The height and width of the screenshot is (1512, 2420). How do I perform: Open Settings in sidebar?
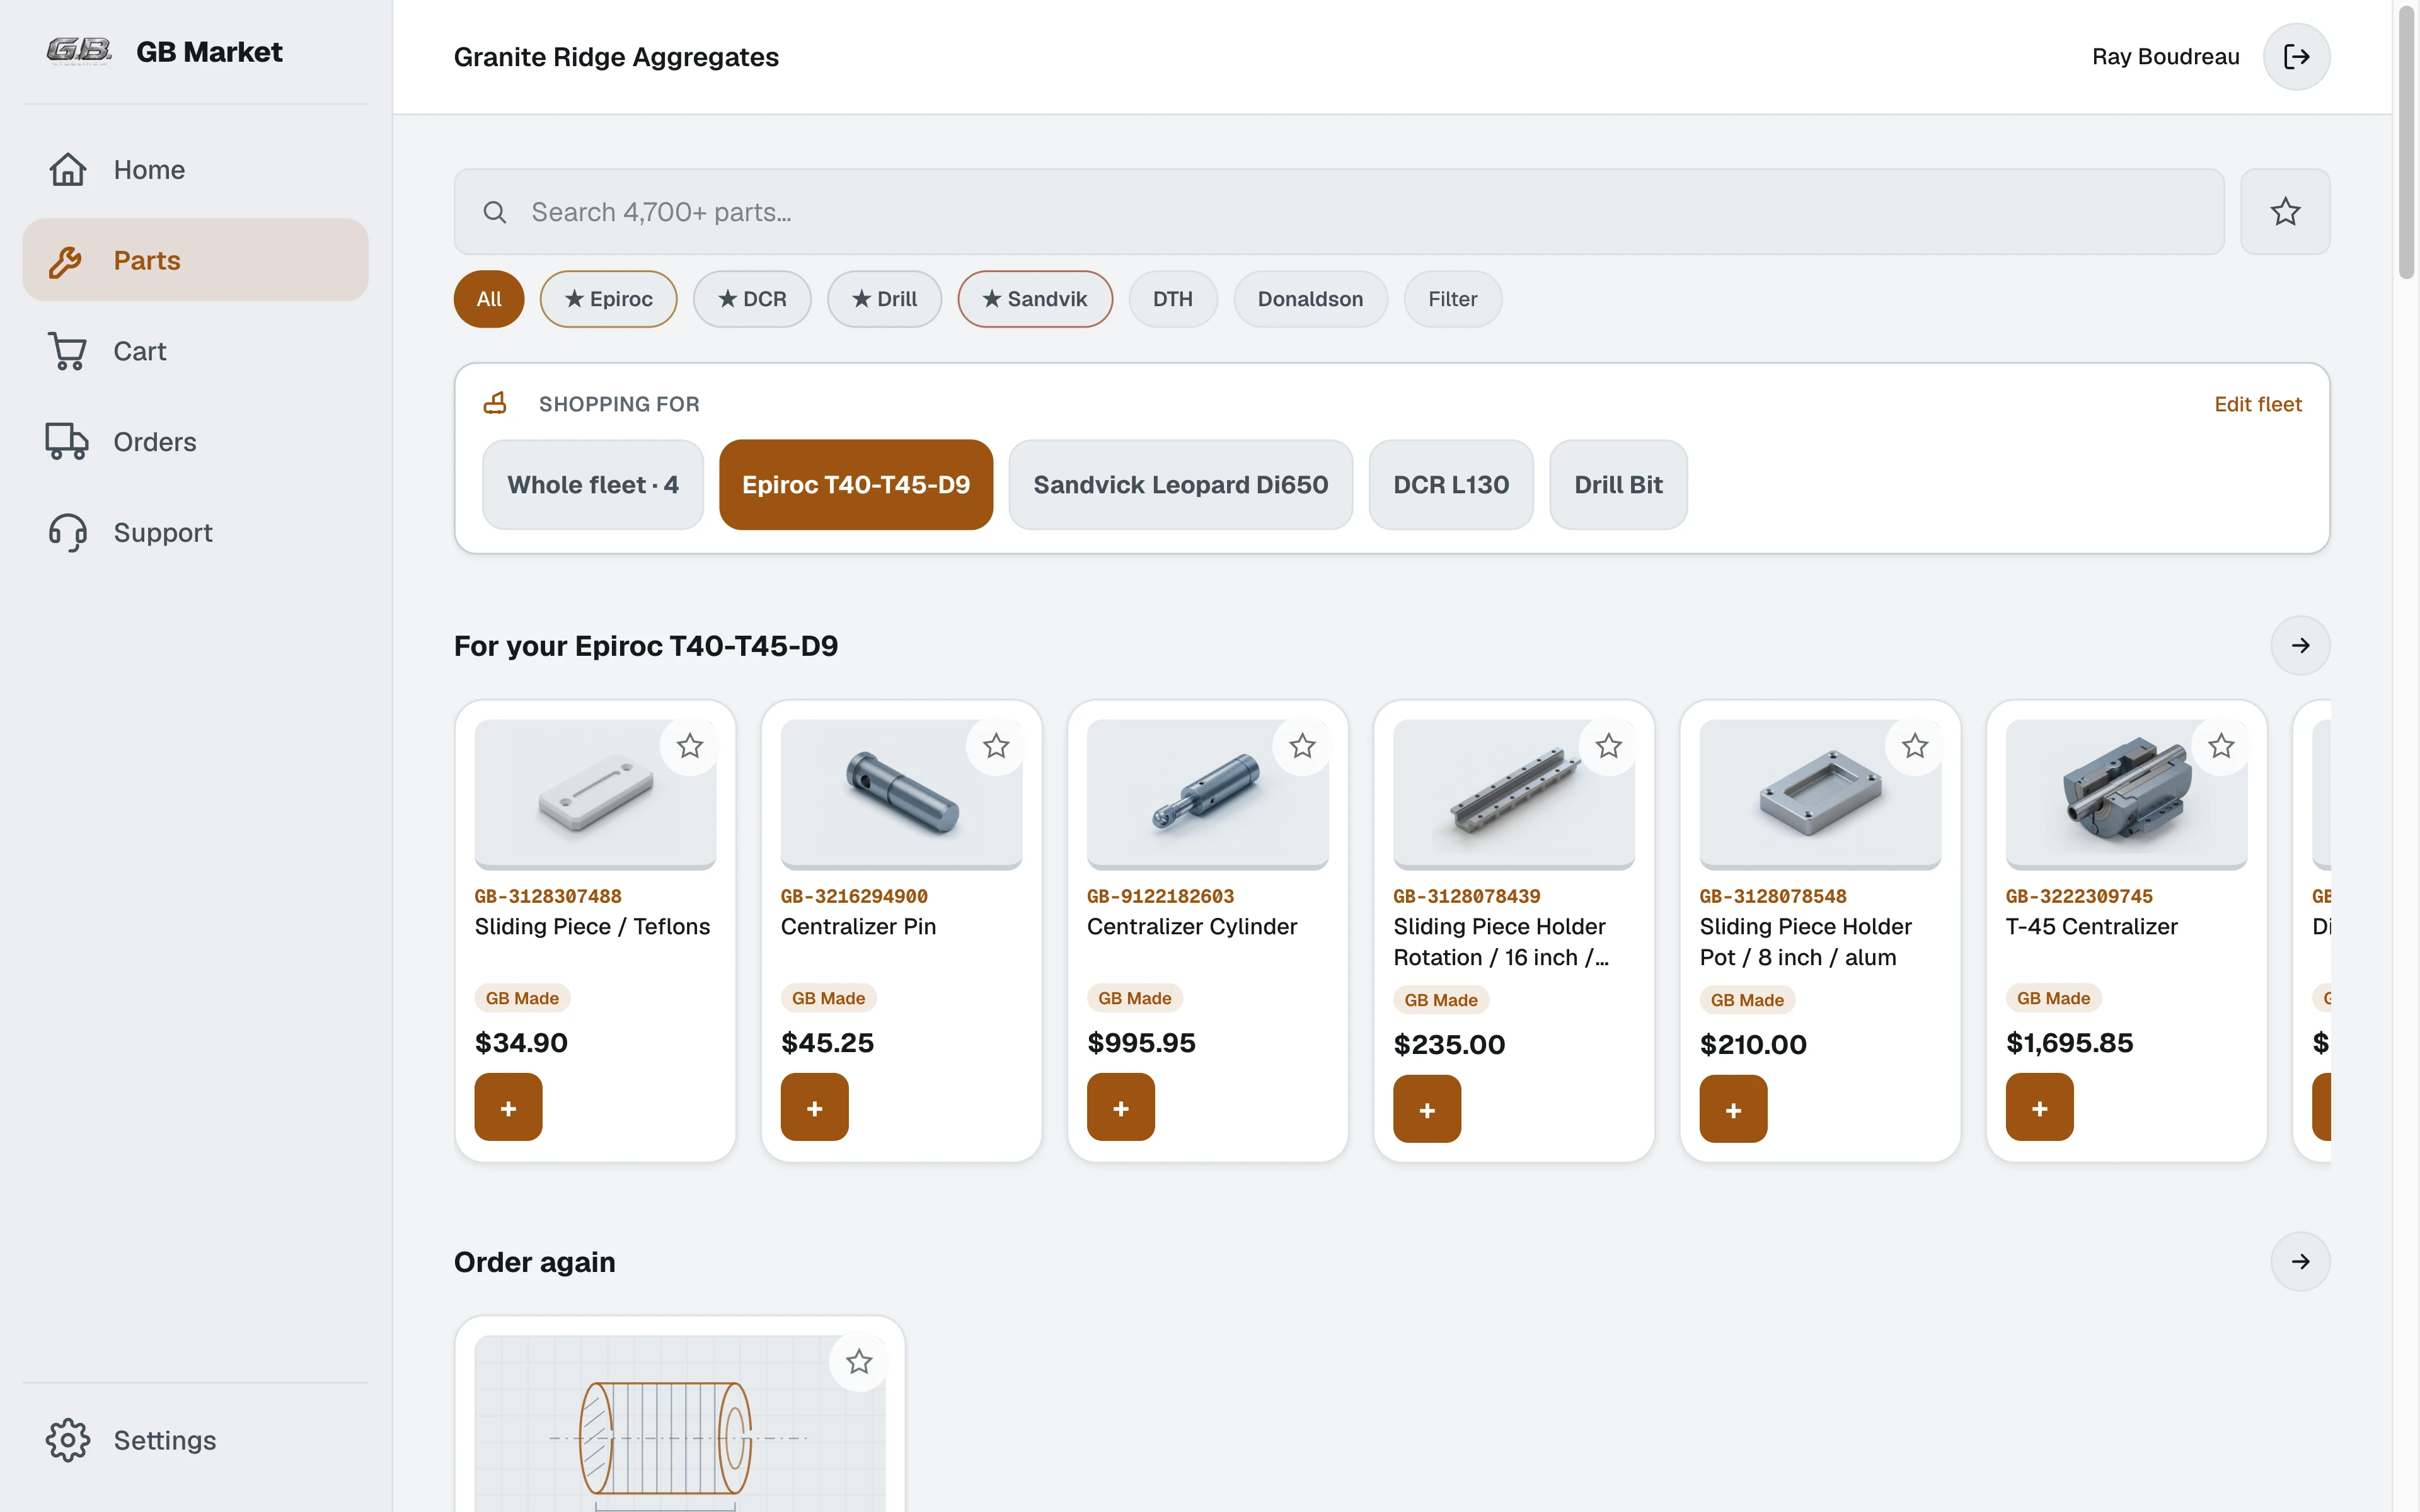[195, 1440]
